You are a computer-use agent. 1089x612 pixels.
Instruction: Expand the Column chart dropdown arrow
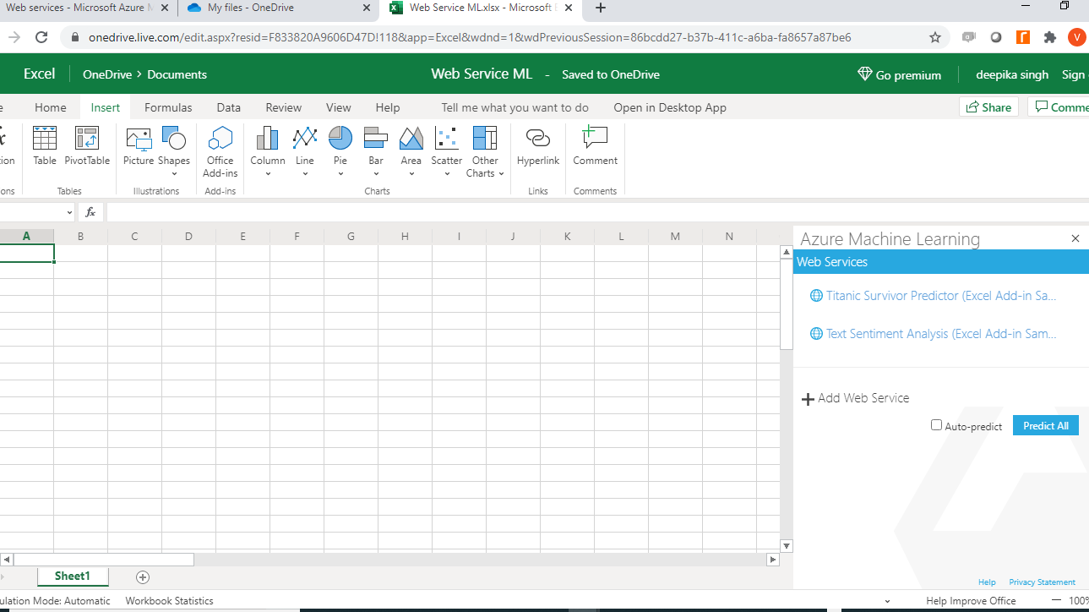point(268,174)
